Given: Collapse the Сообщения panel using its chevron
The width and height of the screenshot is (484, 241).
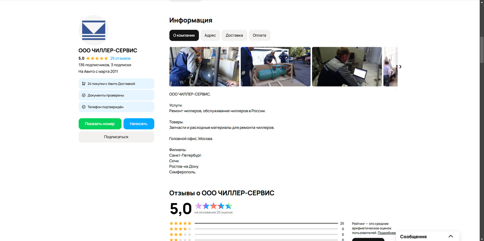Looking at the screenshot, I should [x=451, y=236].
